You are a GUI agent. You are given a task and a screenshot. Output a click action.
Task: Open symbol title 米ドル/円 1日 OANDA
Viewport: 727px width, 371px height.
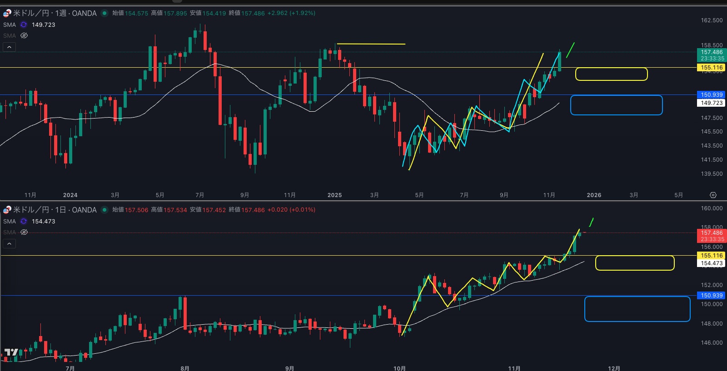(55, 210)
